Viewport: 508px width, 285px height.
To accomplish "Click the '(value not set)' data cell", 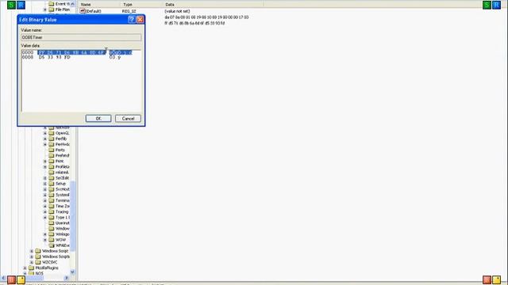I will point(177,11).
